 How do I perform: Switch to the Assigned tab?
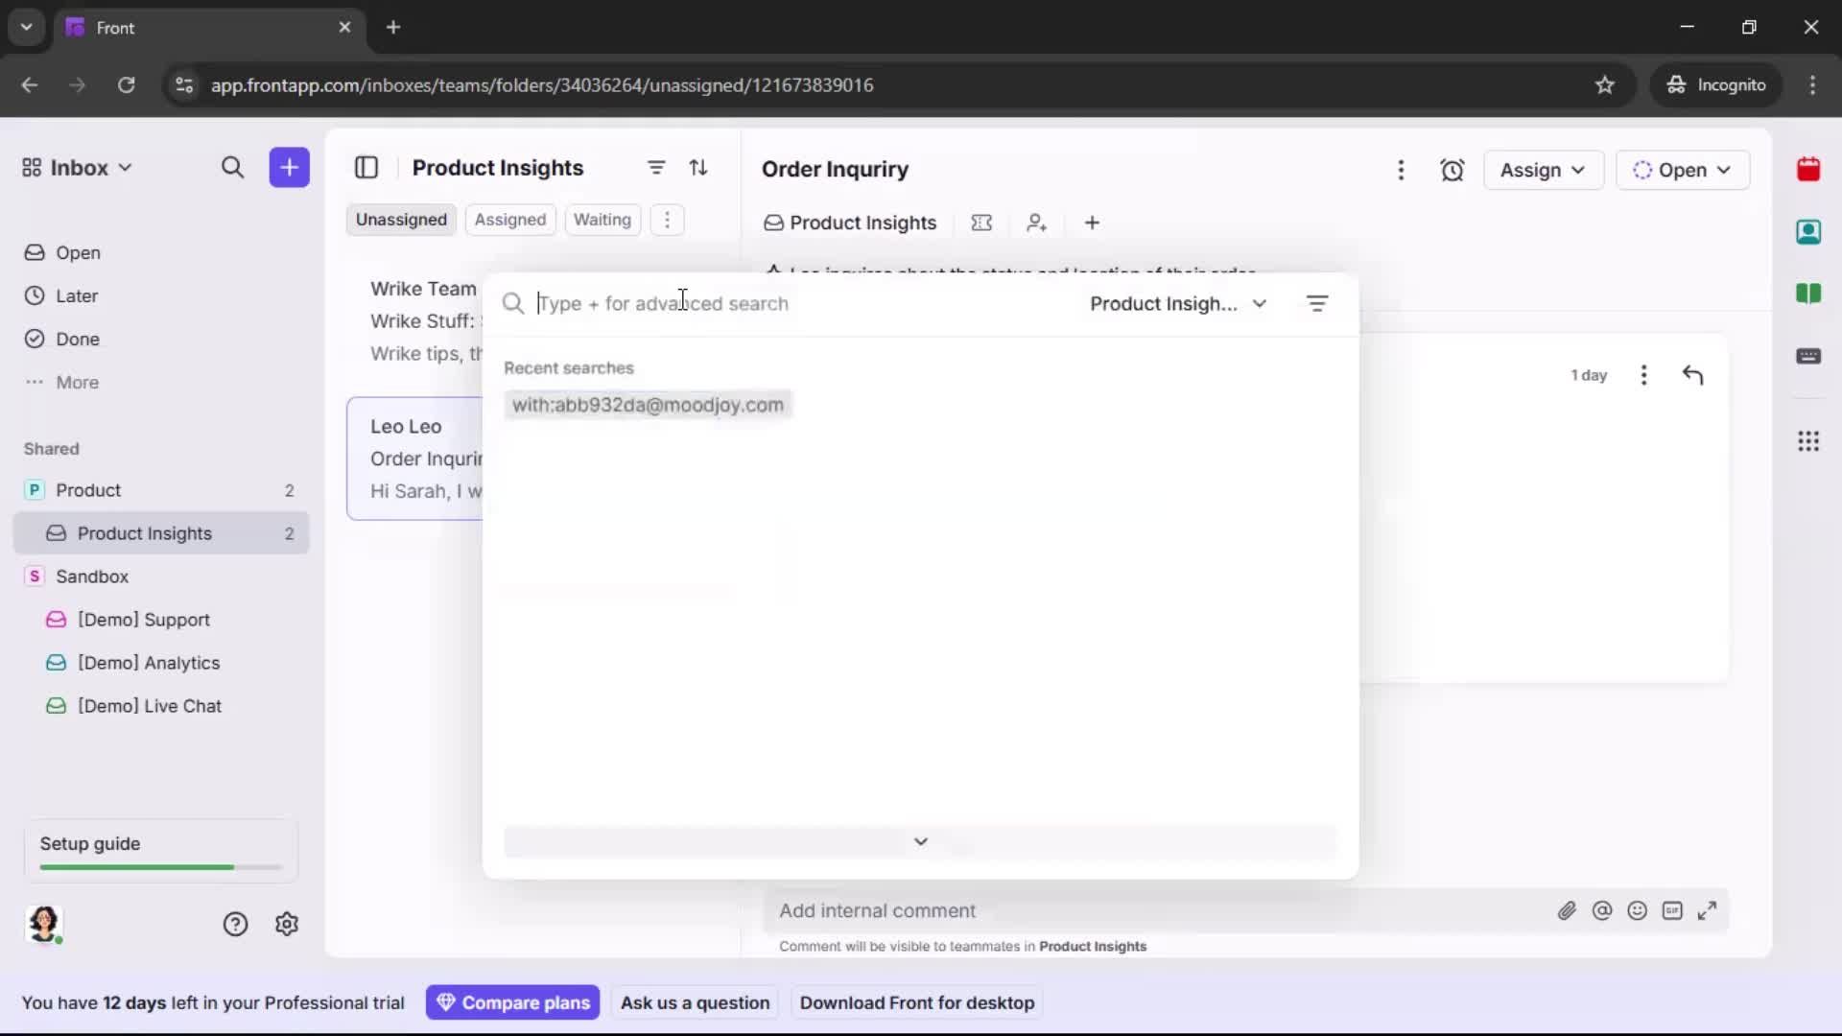pos(510,220)
